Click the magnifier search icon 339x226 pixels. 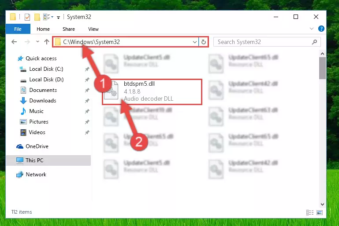click(314, 42)
